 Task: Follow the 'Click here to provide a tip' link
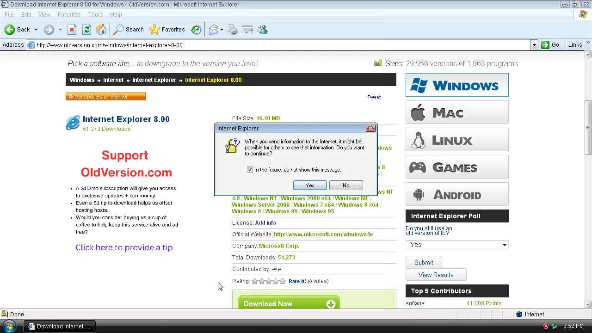coord(124,247)
